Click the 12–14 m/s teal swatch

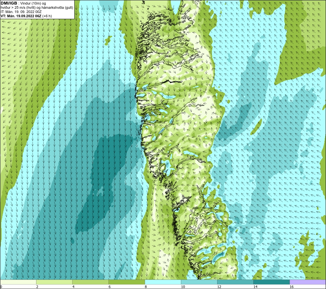click(235, 282)
